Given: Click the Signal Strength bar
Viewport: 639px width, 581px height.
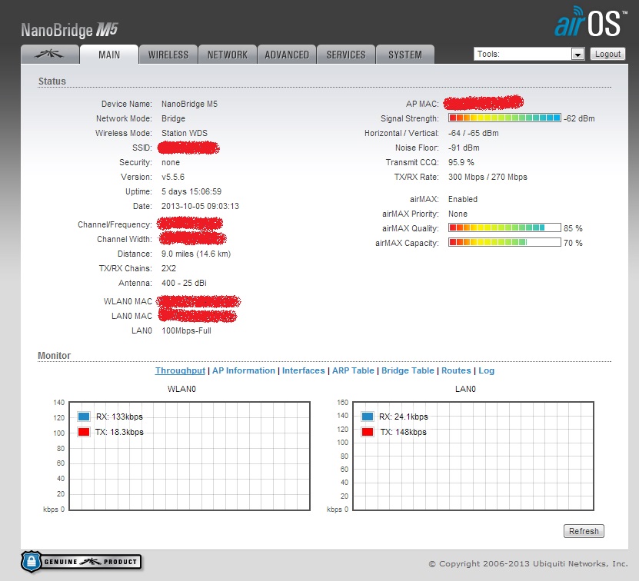Looking at the screenshot, I should 504,118.
